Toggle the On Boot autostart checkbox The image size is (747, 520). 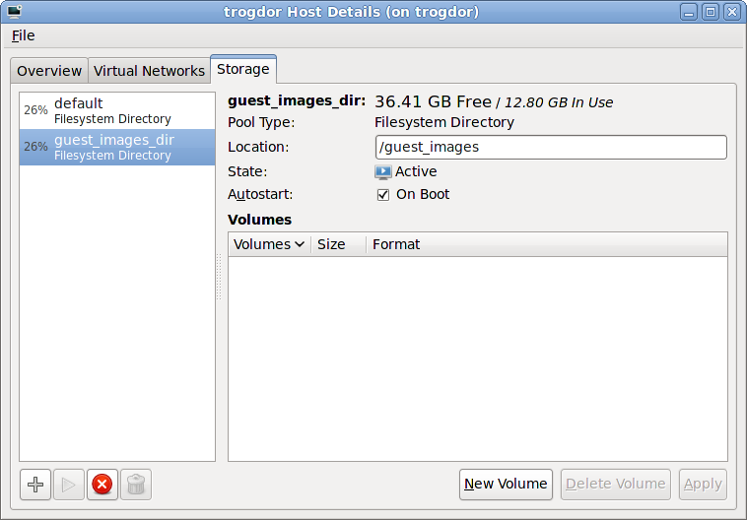(x=383, y=195)
